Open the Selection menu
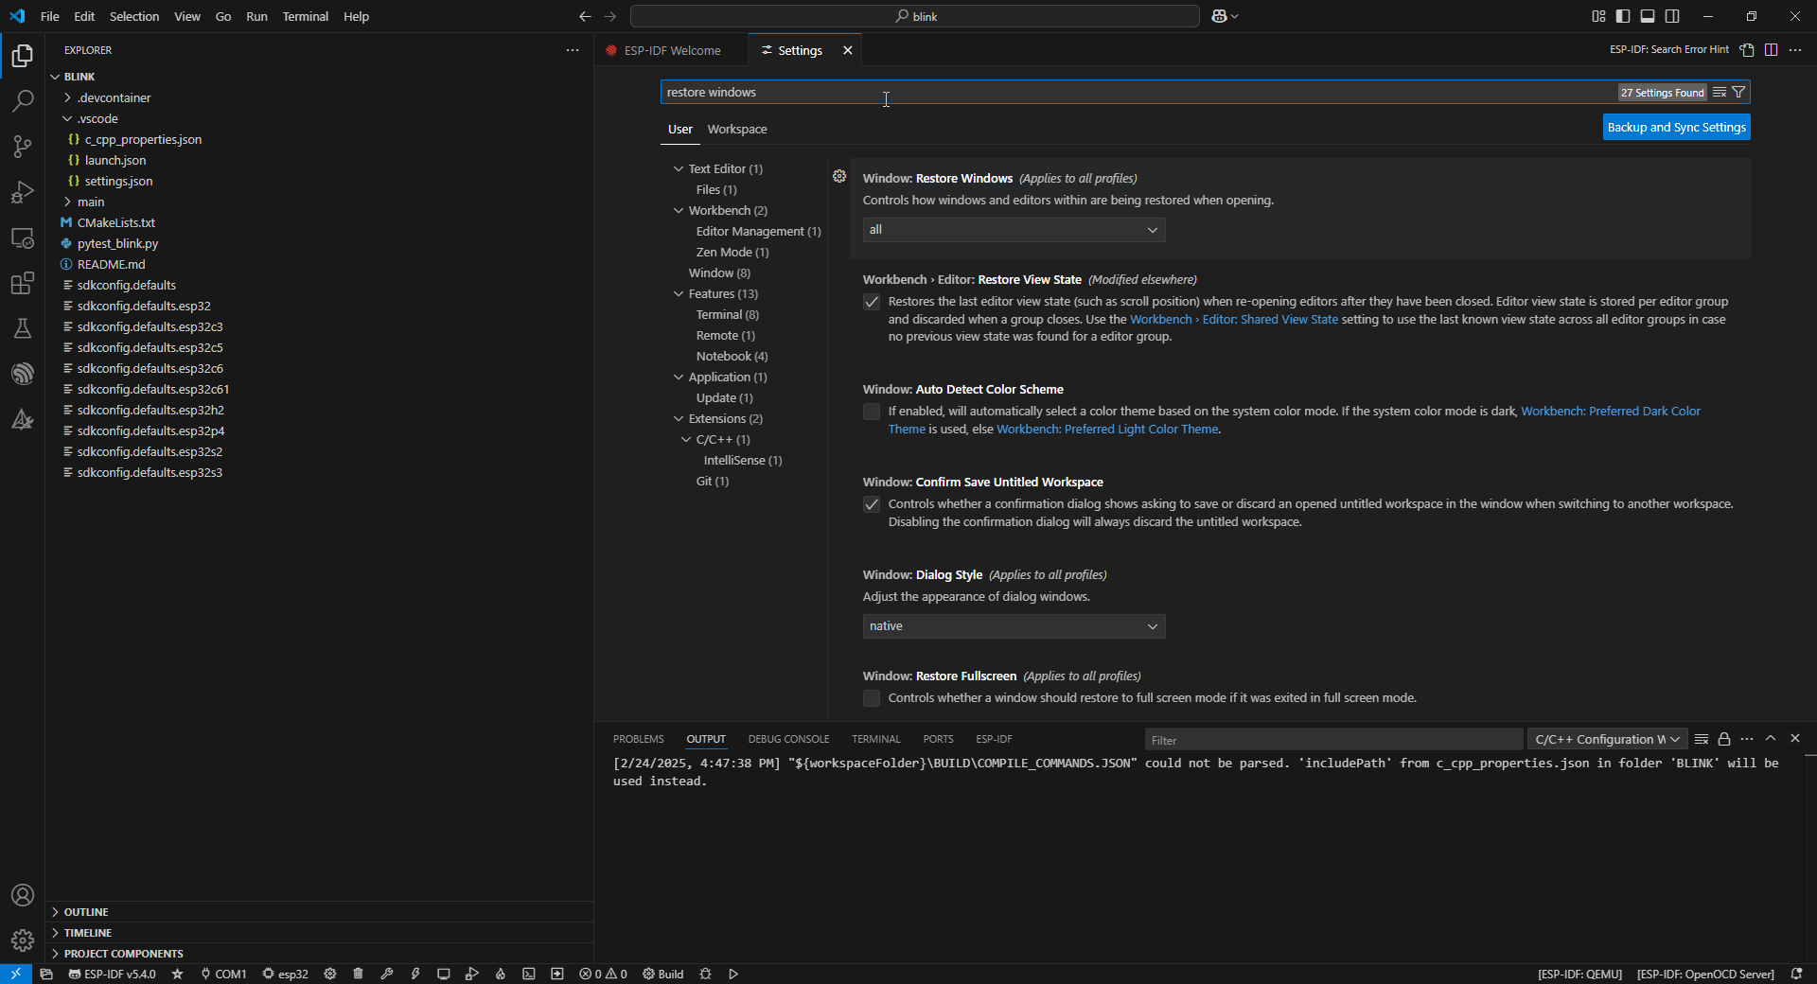This screenshot has height=984, width=1817. (134, 16)
